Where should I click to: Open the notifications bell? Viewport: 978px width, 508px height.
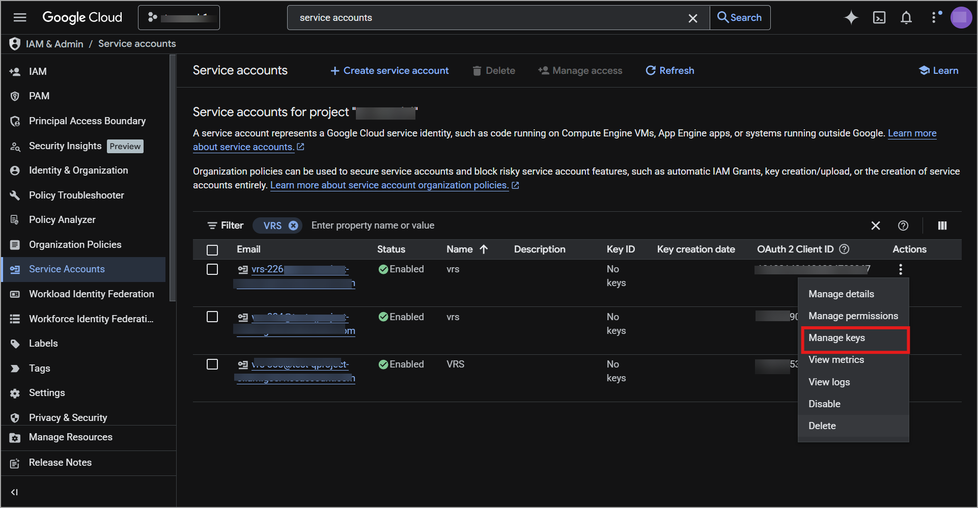coord(906,18)
